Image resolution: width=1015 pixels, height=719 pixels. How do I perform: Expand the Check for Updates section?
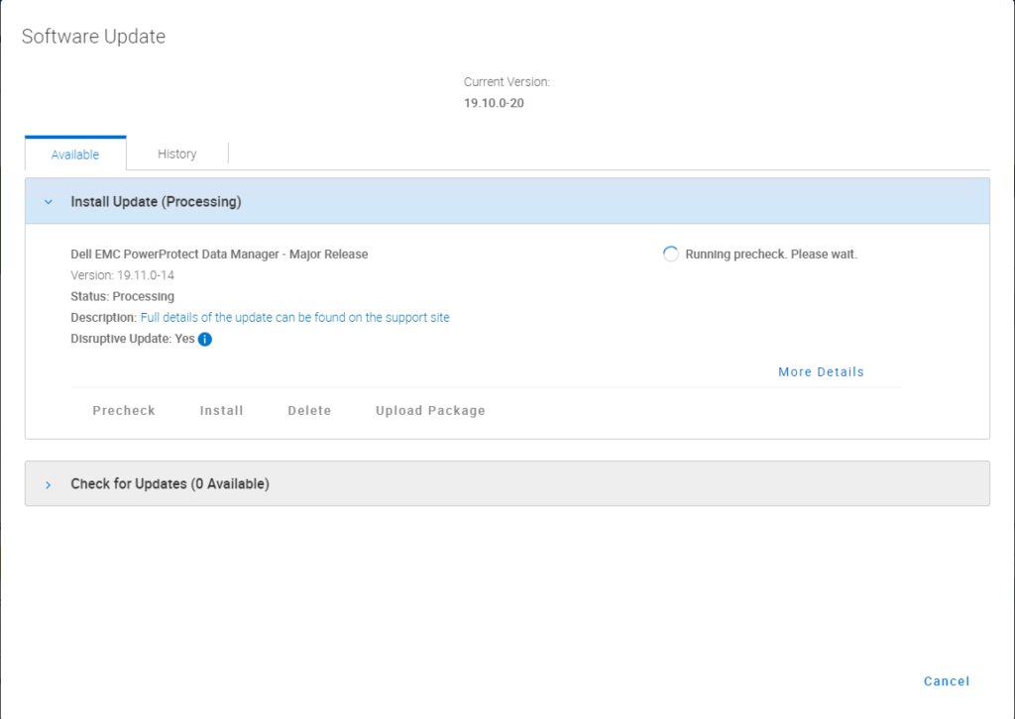(47, 483)
